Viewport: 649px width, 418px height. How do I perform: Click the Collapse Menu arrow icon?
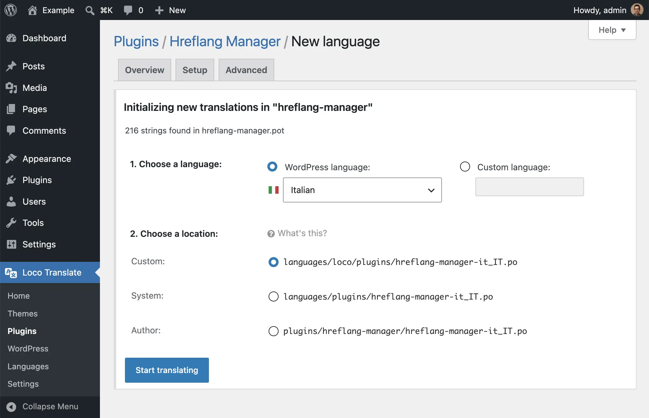pos(11,406)
